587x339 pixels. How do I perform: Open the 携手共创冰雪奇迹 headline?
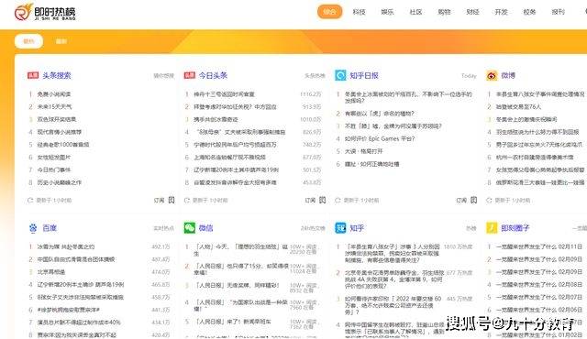tap(216, 120)
